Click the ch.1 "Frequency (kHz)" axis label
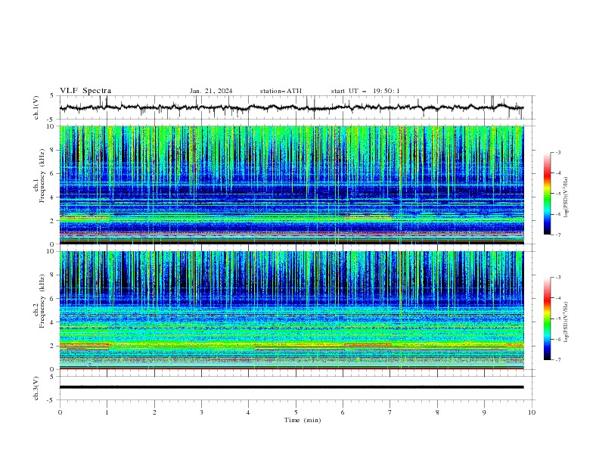Image resolution: width=599 pixels, height=463 pixels. 42,176
